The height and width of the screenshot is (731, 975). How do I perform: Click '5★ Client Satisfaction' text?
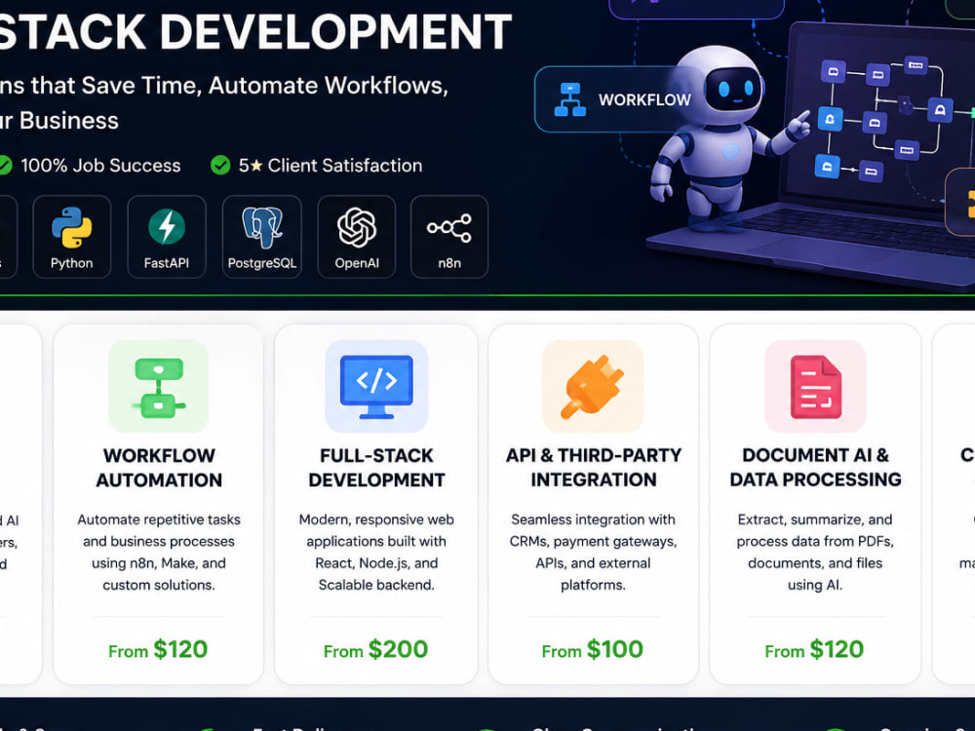(331, 166)
